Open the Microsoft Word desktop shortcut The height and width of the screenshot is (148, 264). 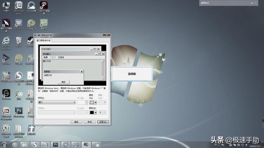pyautogui.click(x=19, y=7)
